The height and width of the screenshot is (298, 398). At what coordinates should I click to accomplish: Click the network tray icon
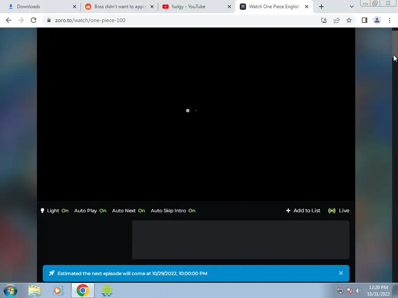tap(340, 291)
